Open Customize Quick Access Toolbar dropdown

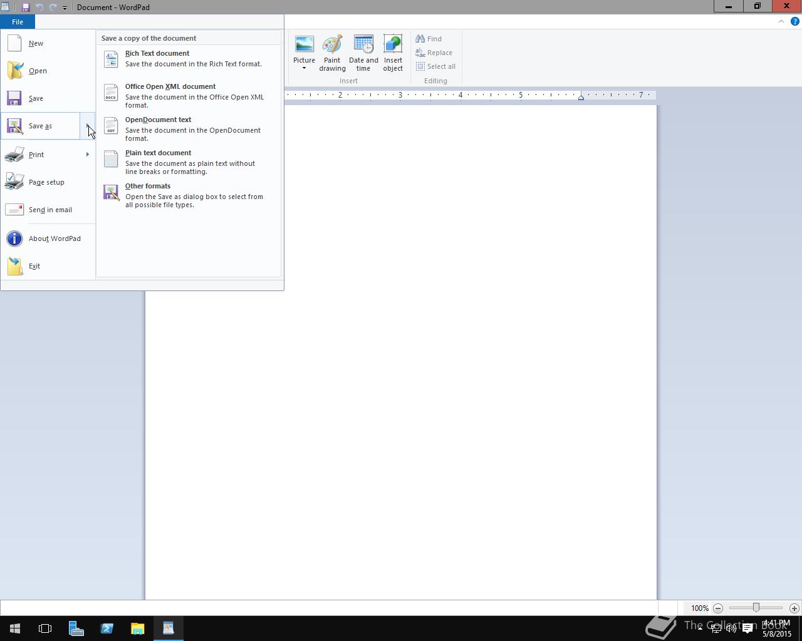[x=65, y=8]
